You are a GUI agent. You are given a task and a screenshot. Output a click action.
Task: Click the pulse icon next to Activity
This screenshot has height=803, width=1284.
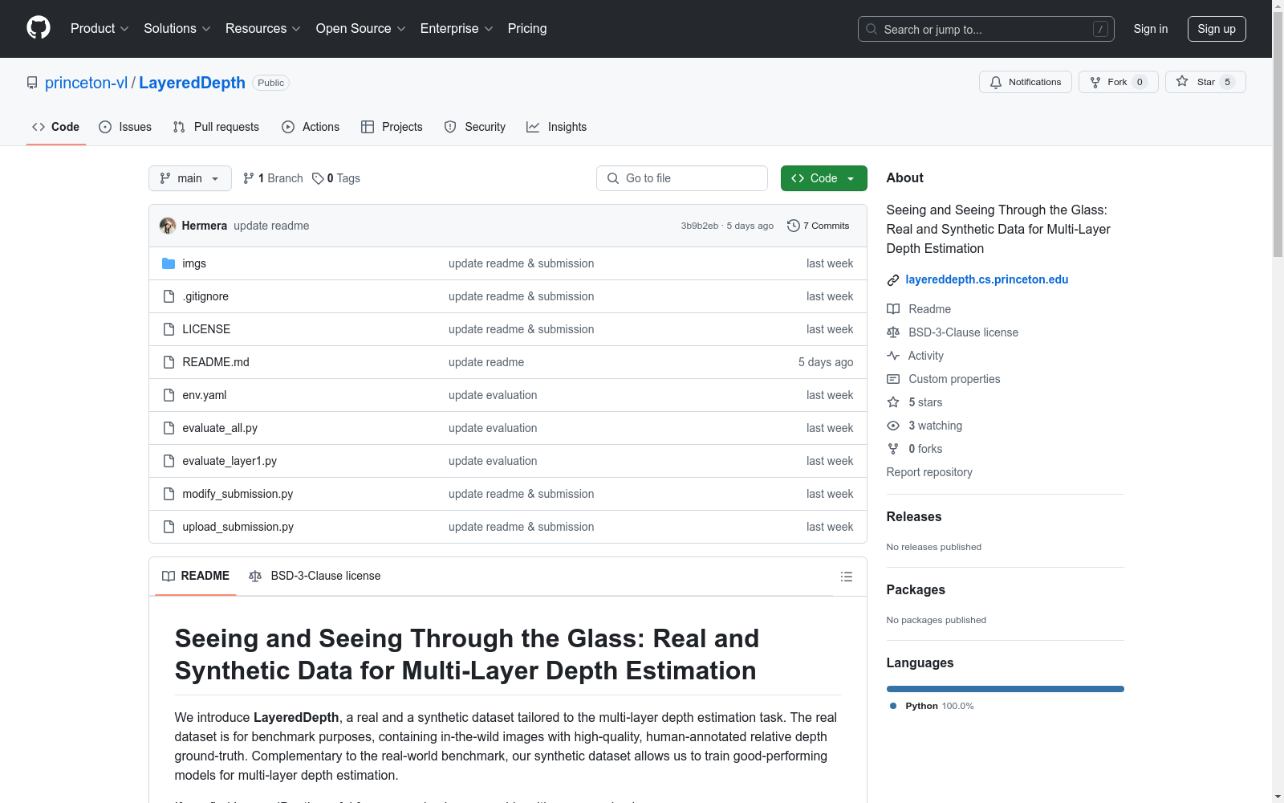(893, 356)
